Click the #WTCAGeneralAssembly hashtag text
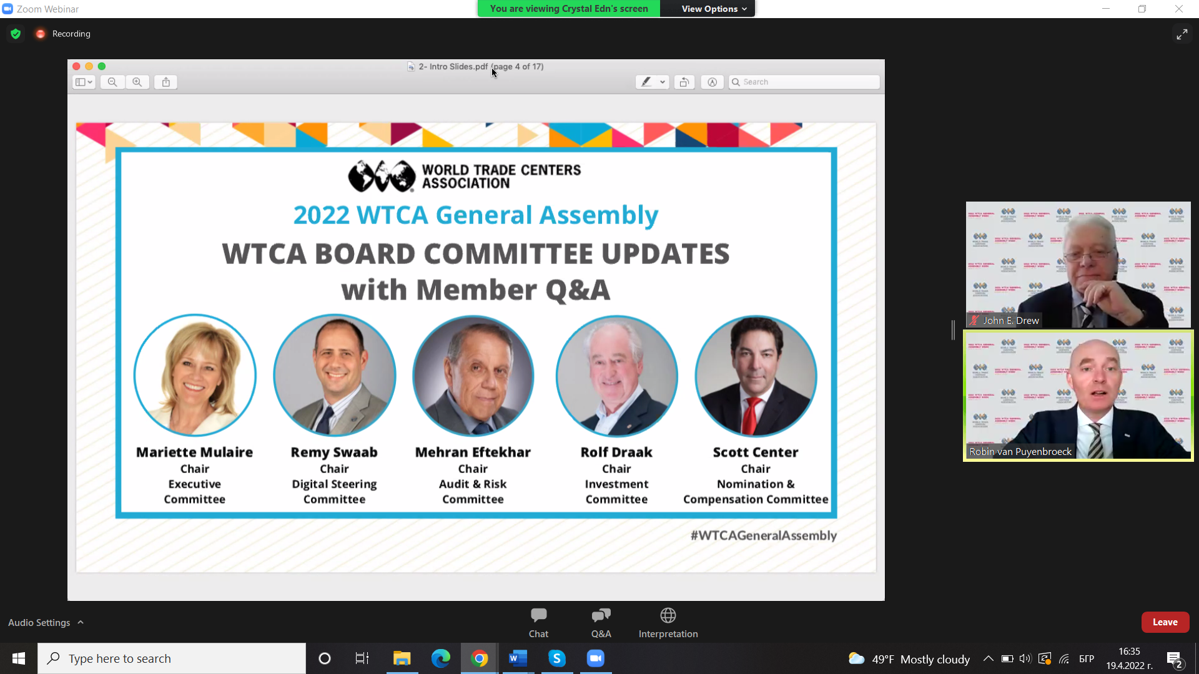 [x=763, y=535]
